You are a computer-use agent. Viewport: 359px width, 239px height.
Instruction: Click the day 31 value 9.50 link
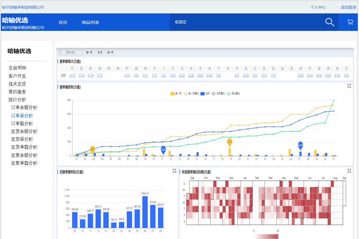[x=346, y=75]
